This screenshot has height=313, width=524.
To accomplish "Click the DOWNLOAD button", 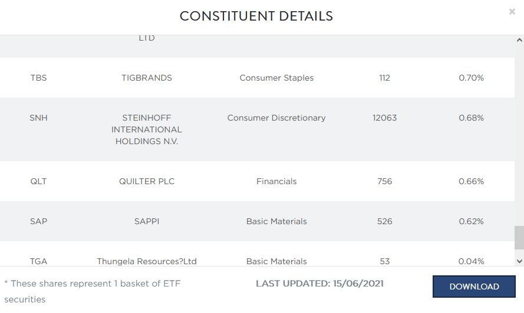I will pyautogui.click(x=474, y=287).
